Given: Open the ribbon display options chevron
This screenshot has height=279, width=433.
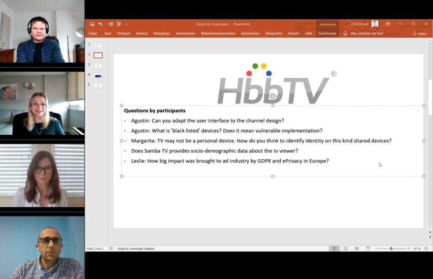Looking at the screenshot, I should pos(387,24).
